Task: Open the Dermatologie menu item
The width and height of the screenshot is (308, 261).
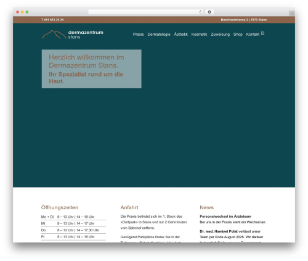Action: click(x=159, y=35)
